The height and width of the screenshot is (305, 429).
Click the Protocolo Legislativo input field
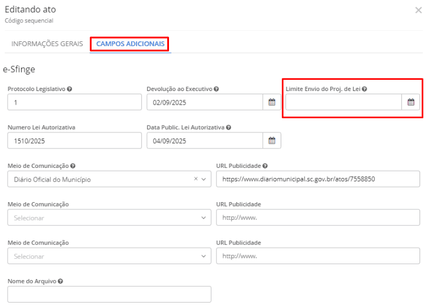click(x=74, y=102)
